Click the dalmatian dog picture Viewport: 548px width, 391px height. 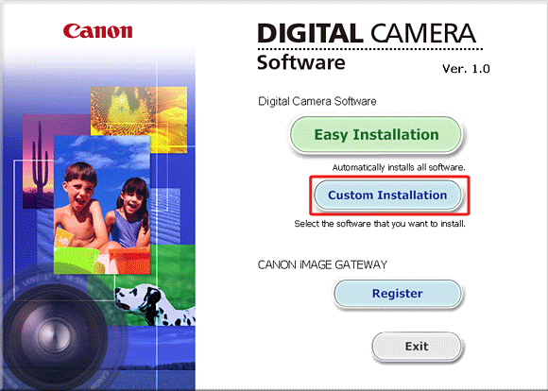(x=155, y=305)
